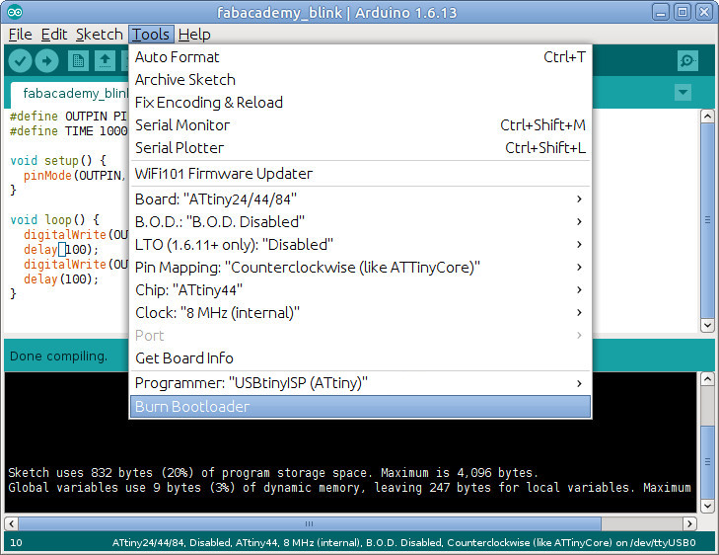This screenshot has width=719, height=555.
Task: Select Fix Encoding & Reload
Action: click(x=360, y=103)
